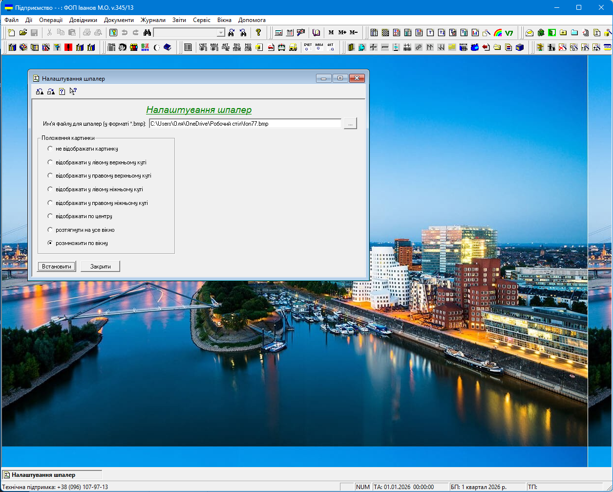Open the Сервіс menu
This screenshot has height=492, width=613.
[202, 20]
